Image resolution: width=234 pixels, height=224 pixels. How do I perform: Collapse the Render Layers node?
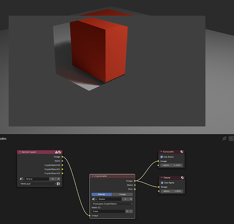[x=20, y=152]
